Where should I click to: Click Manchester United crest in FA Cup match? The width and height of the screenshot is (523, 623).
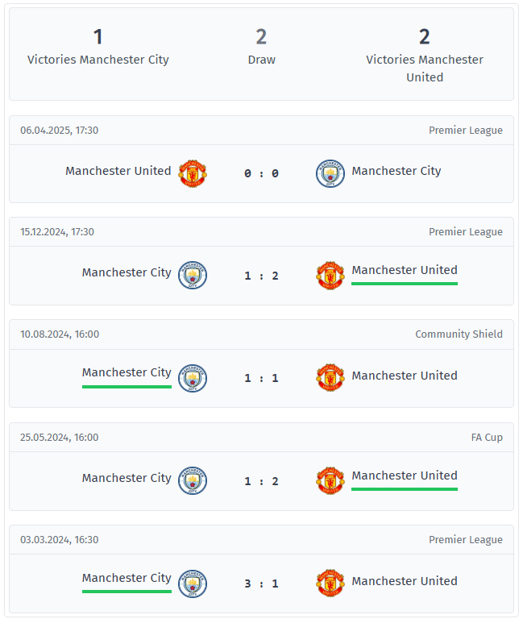[x=330, y=481]
